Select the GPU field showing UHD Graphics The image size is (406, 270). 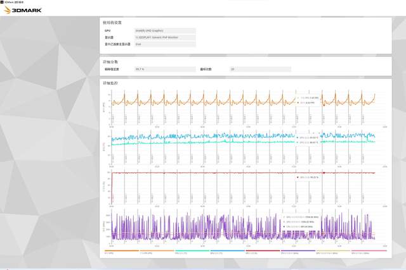point(165,31)
